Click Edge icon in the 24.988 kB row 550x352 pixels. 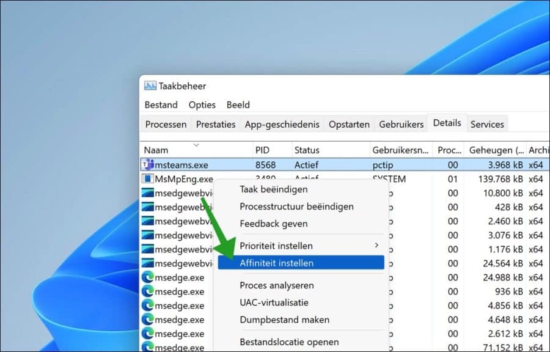pos(148,277)
